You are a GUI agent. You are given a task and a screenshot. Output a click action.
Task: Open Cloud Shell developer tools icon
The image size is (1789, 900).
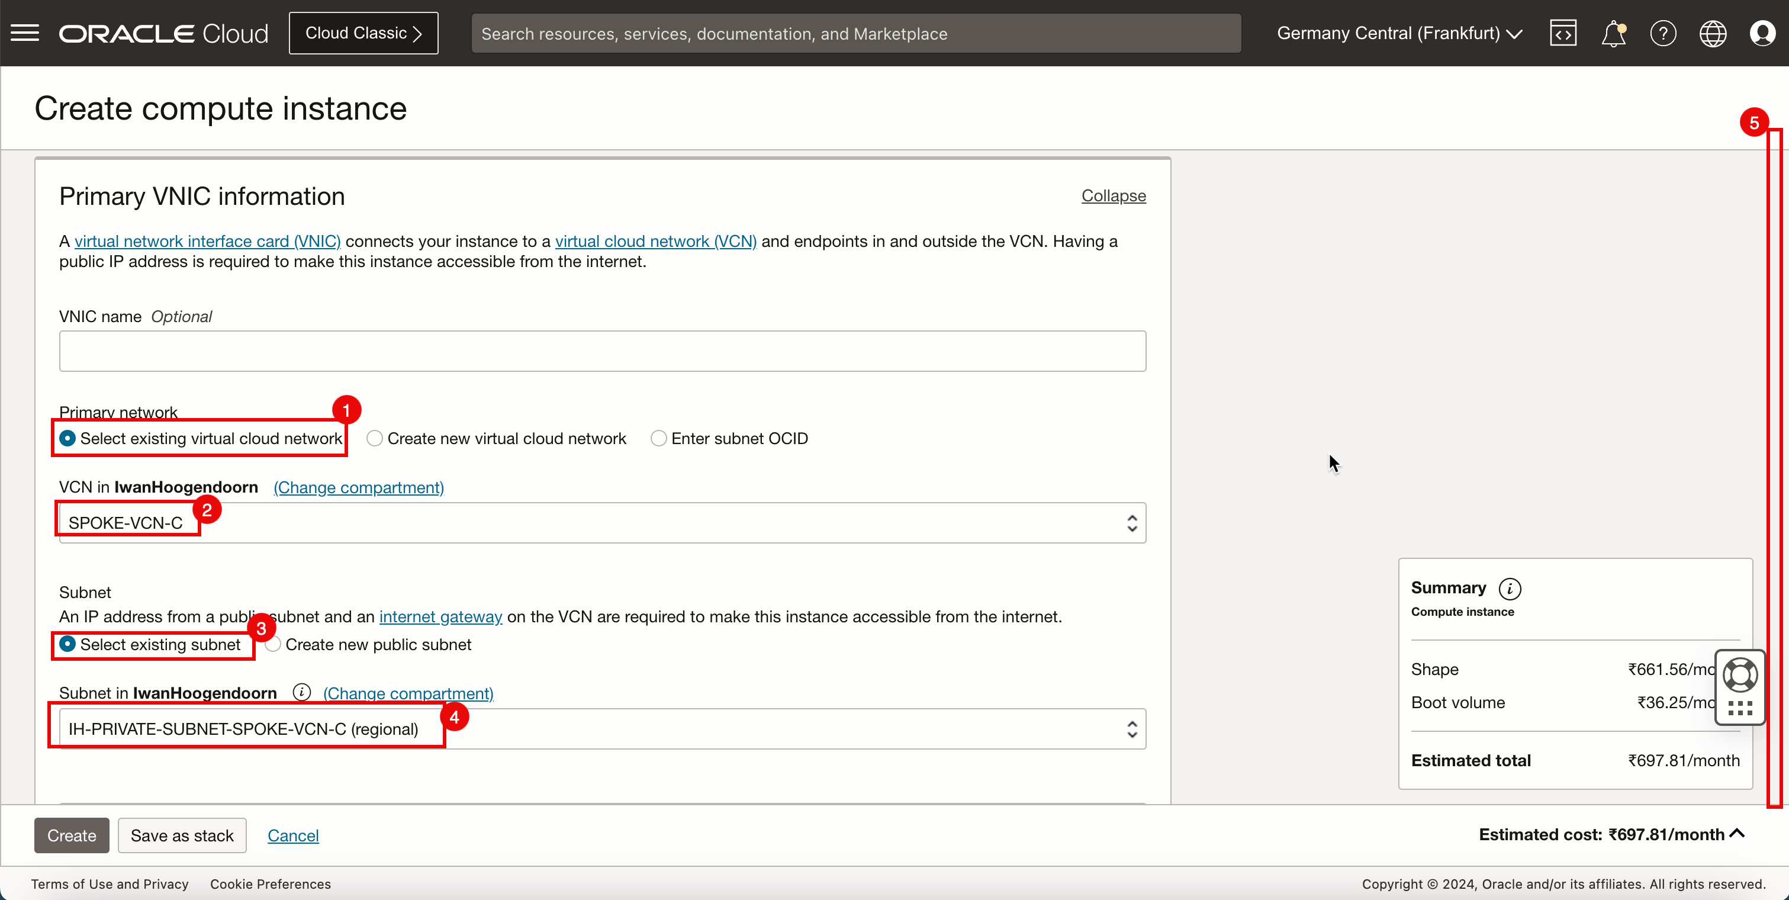coord(1563,33)
